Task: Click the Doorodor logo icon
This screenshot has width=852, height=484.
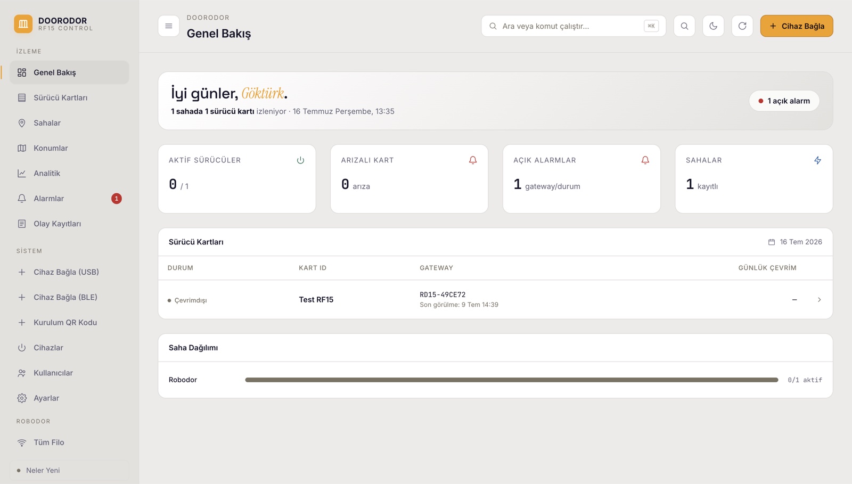Action: point(23,24)
